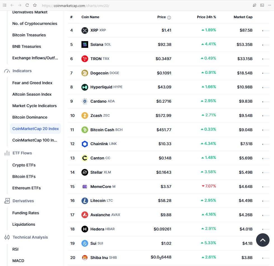Viewport: 274px width, 266px height.
Task: Click the address bar URL
Action: (76, 6)
